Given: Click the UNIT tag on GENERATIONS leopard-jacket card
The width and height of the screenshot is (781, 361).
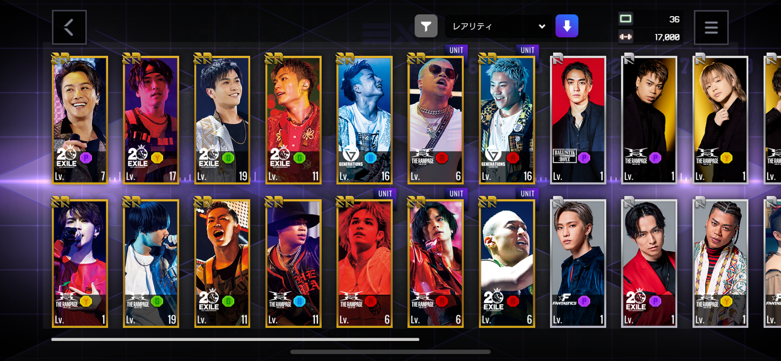Looking at the screenshot, I should point(527,50).
